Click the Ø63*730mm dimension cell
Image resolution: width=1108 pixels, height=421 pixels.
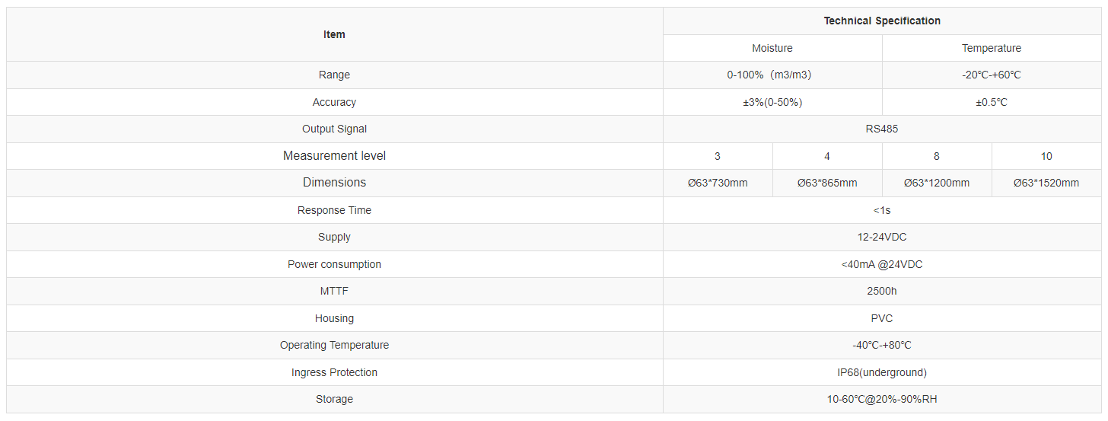pos(718,183)
